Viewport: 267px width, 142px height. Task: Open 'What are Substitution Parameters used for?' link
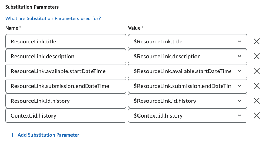[55, 18]
